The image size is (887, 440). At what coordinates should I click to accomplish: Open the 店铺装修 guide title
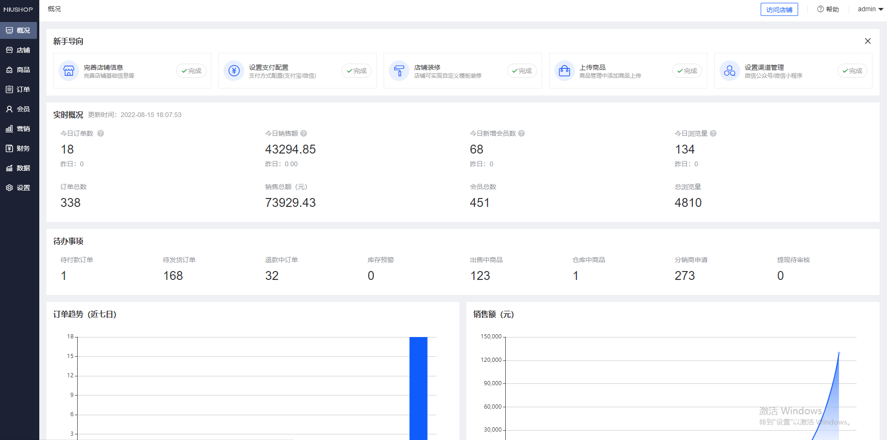427,67
